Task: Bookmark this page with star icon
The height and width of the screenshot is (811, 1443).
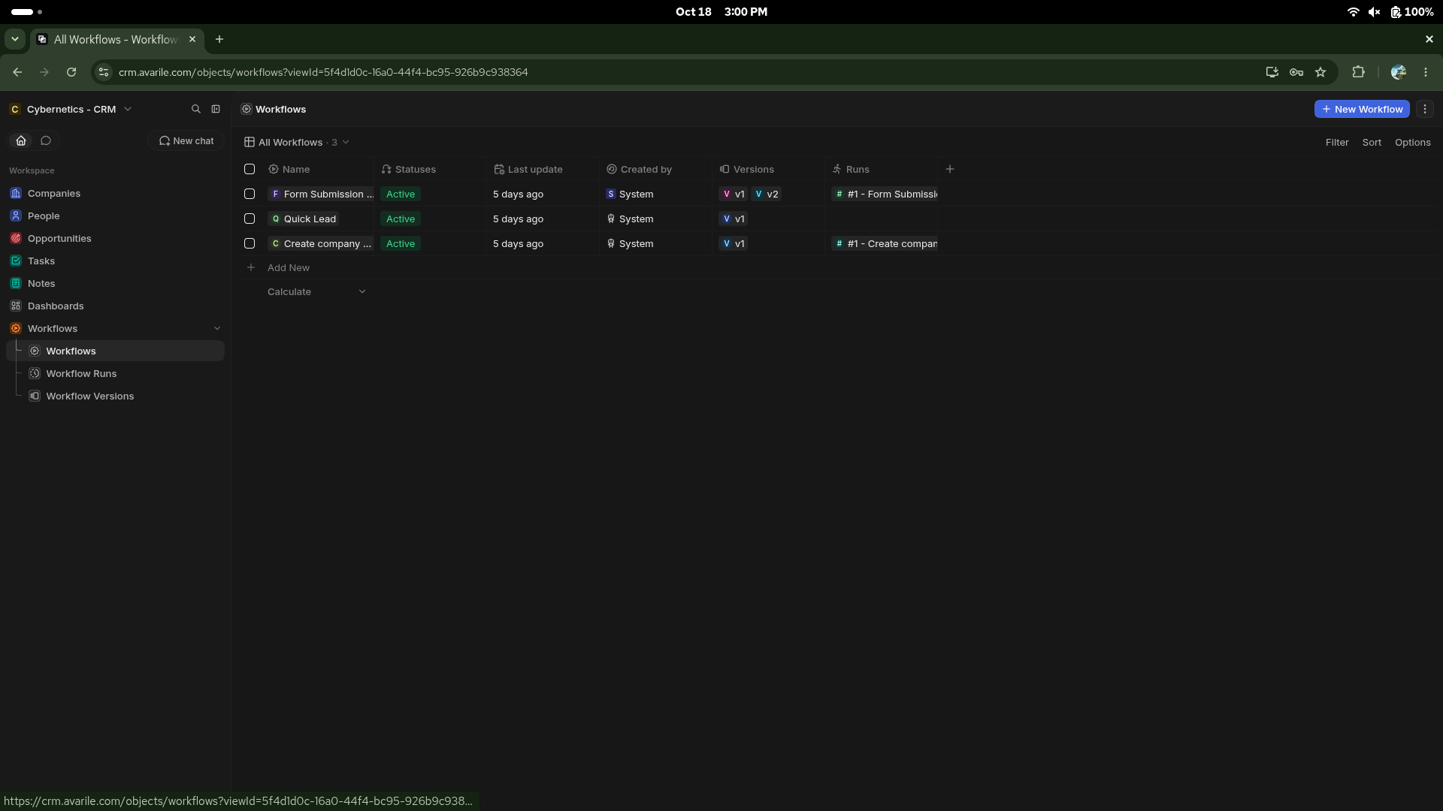Action: 1320,72
